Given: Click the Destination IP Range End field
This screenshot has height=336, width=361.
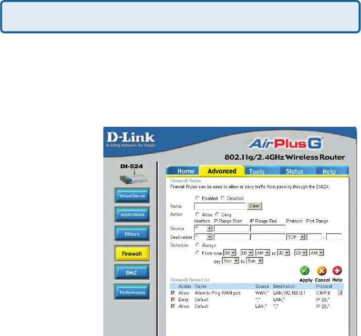Looking at the screenshot, I should point(268,237).
